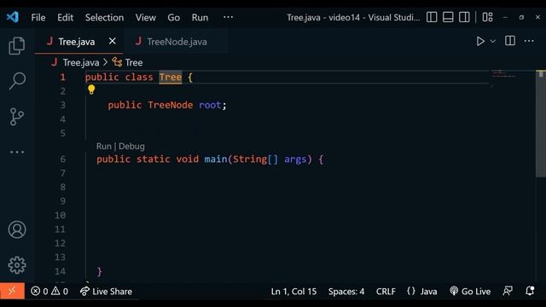Viewport: 546px width, 307px height.
Task: Click main method name on line 6
Action: (x=216, y=159)
